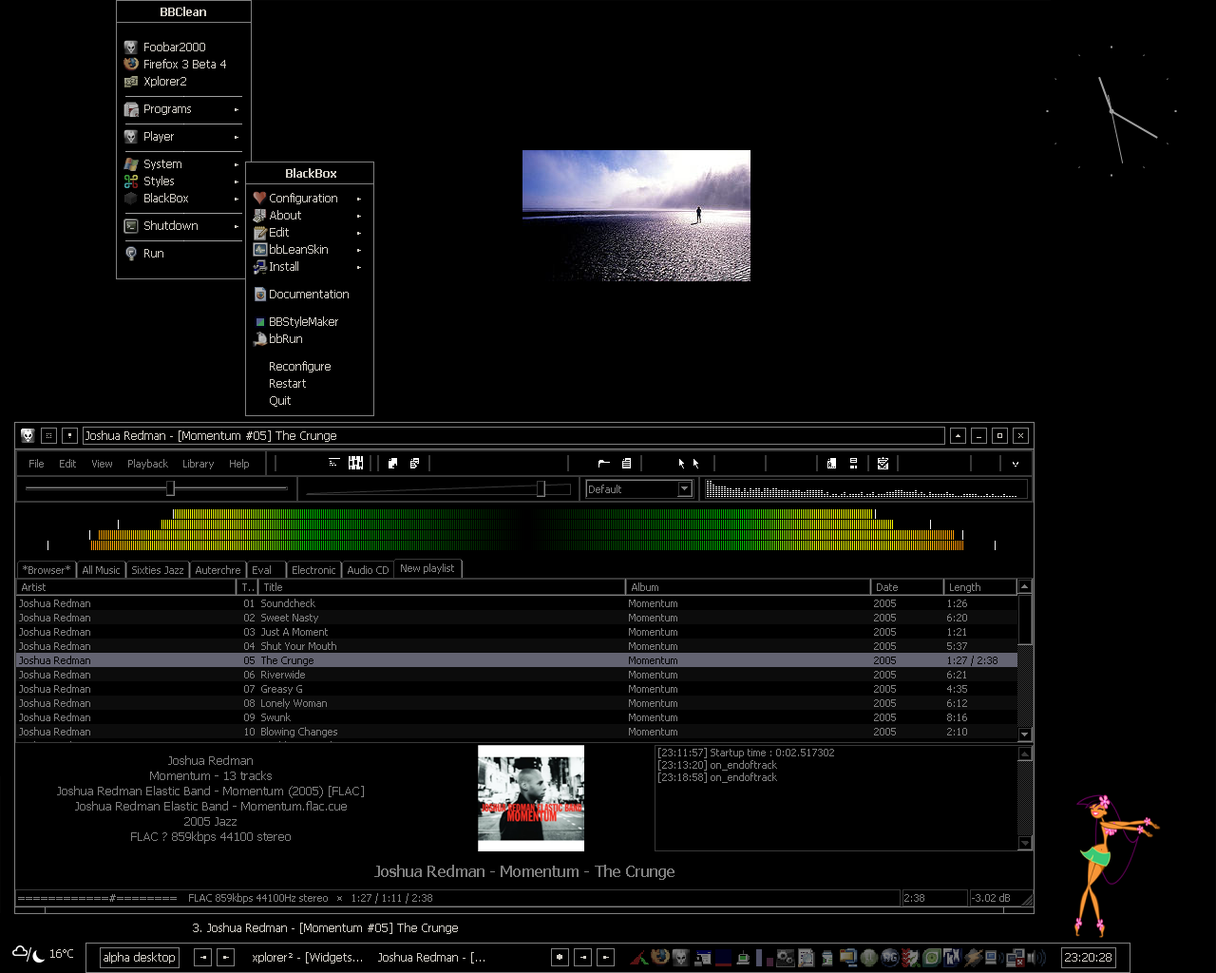Select the playlist row "Shut Your Mouth"

[x=517, y=646]
